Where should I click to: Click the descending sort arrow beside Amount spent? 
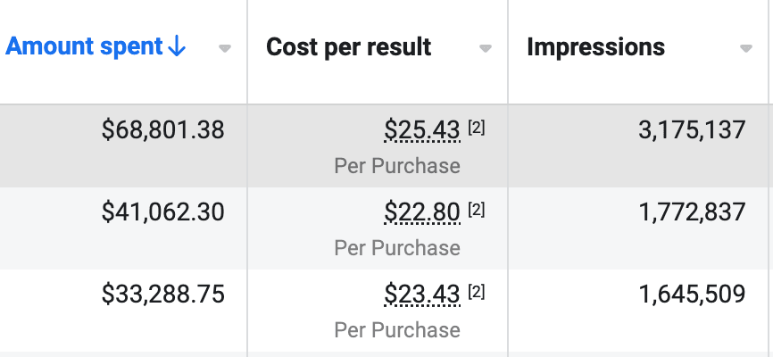coord(177,46)
